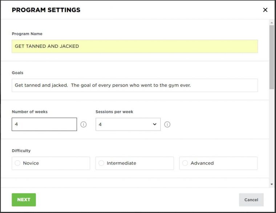This screenshot has height=213, width=276.
Task: Click the scrollbar up arrow
Action: [272, 23]
